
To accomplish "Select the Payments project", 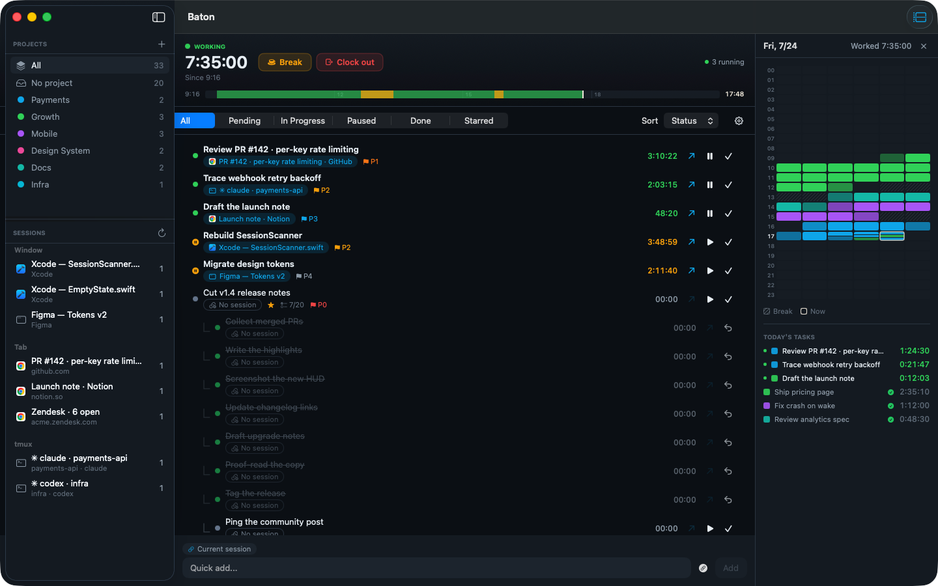I will [x=90, y=100].
